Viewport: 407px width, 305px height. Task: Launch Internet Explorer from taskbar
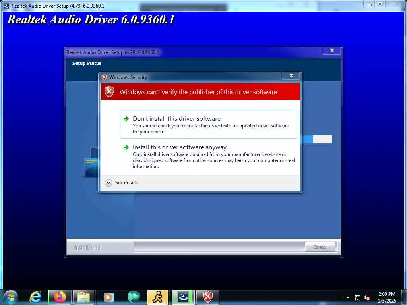click(x=35, y=297)
